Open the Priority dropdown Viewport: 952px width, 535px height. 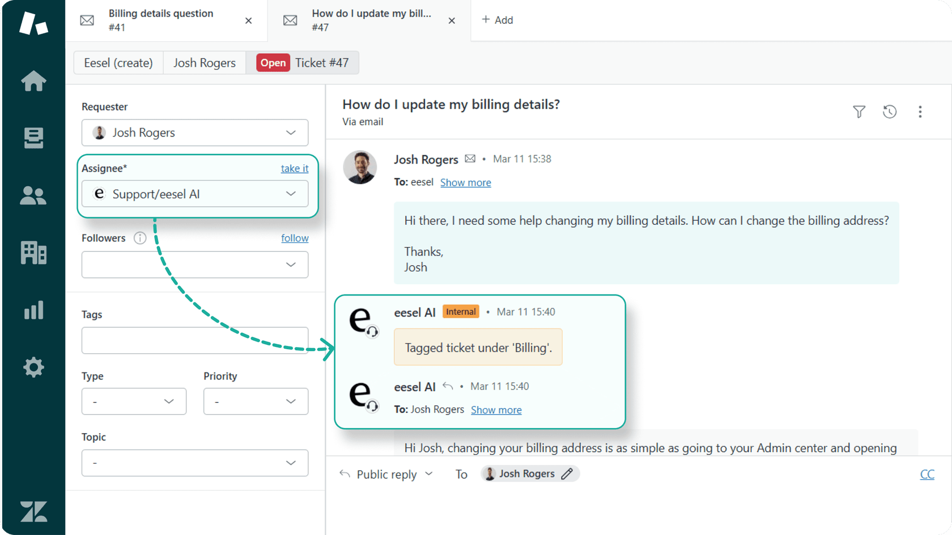256,401
